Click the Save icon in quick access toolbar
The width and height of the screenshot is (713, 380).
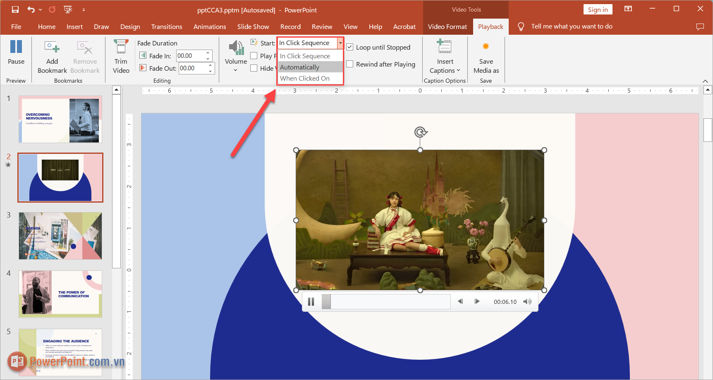click(15, 10)
